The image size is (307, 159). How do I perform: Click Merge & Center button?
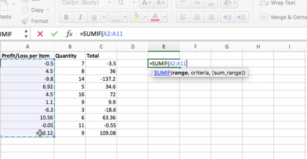(x=283, y=17)
